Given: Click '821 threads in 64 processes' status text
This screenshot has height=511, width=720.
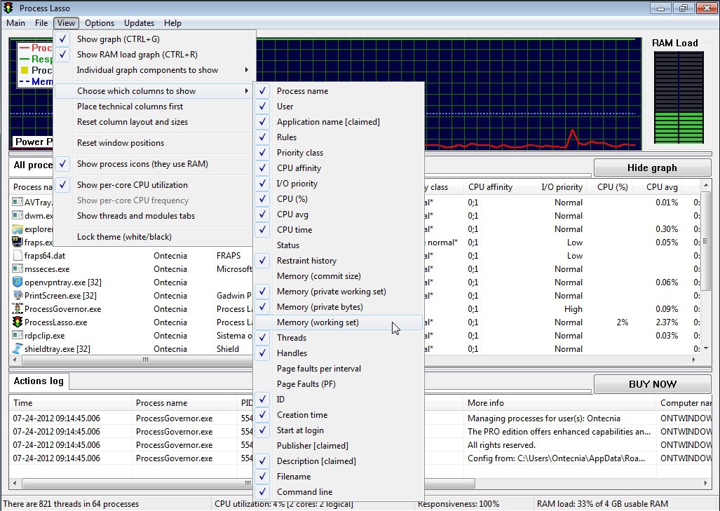Looking at the screenshot, I should pos(71,504).
